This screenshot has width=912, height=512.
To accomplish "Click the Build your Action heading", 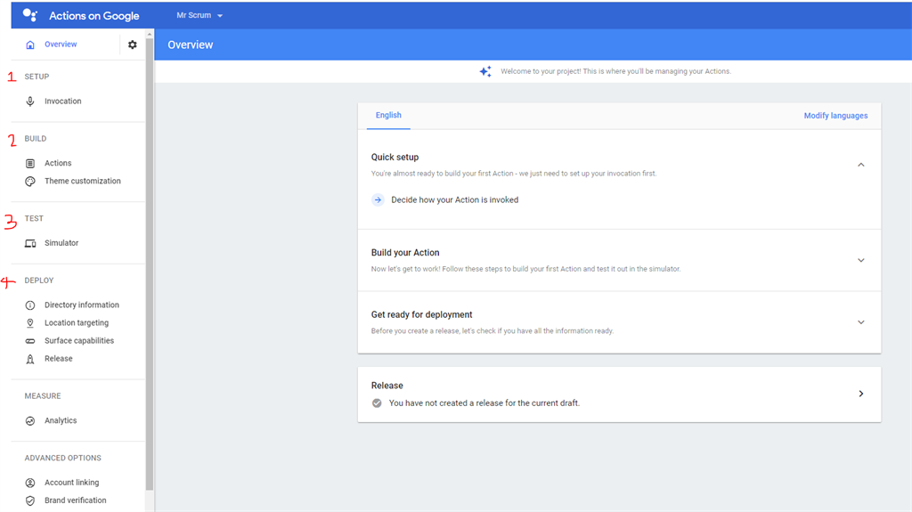I will pos(405,253).
